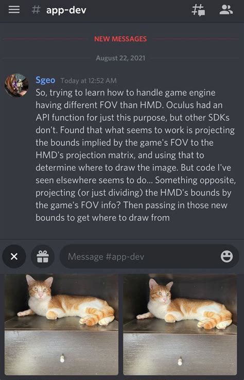
Task: Click the app-dev channel title
Action: pos(66,10)
